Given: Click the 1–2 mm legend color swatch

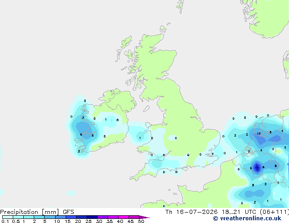Looking at the screenshot, I should (x=29, y=217).
